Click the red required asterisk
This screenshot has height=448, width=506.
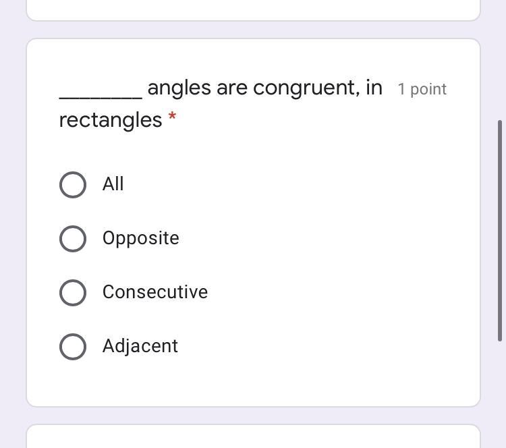click(173, 117)
